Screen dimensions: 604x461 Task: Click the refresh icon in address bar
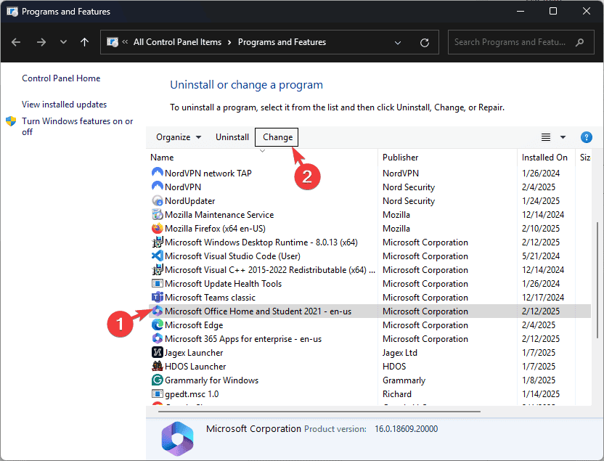(425, 42)
